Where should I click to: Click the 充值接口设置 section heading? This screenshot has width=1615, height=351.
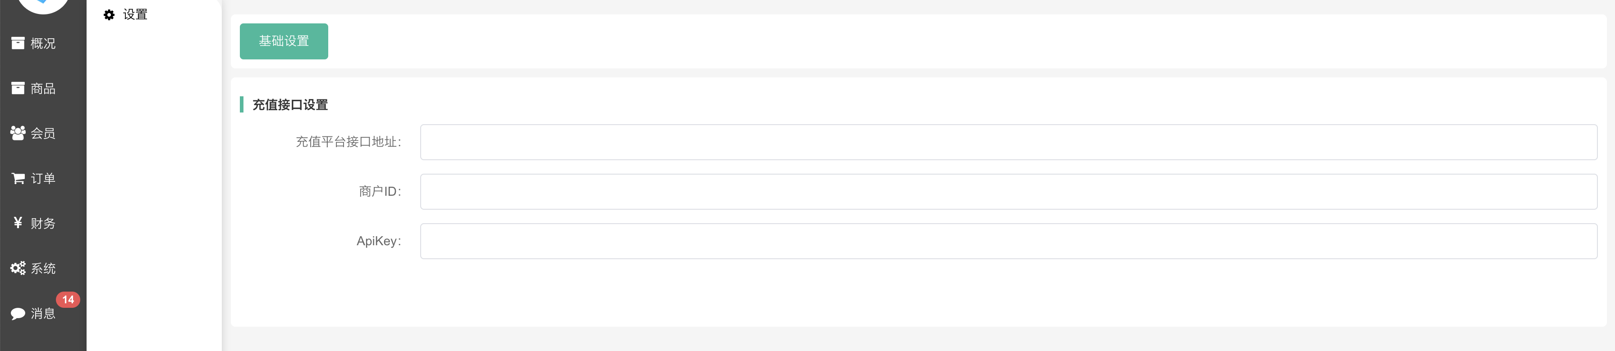pyautogui.click(x=289, y=104)
